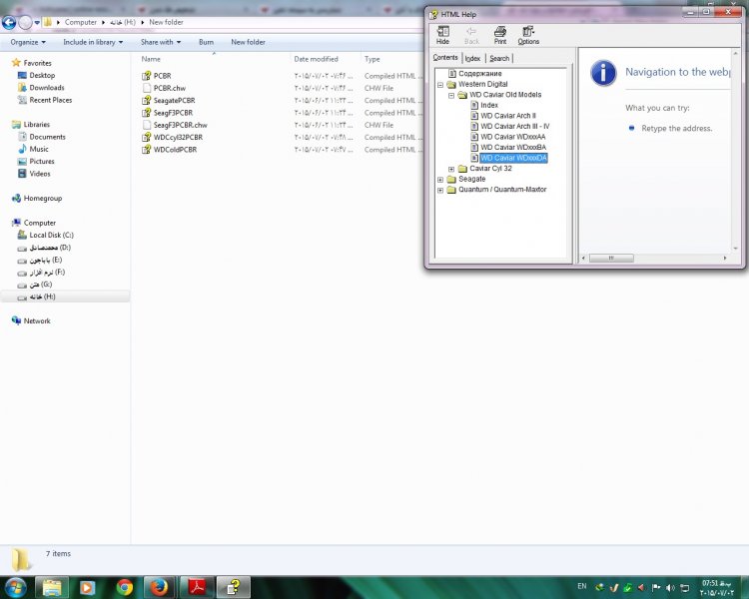The image size is (749, 599).
Task: Open the Include in library dropdown
Action: tap(93, 42)
